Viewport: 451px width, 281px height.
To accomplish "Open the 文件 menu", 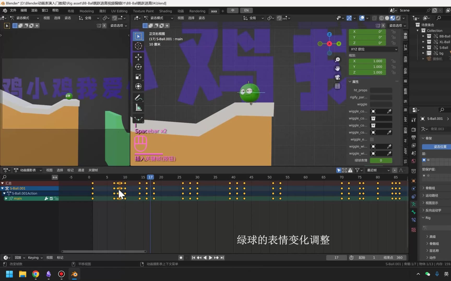I will click(x=13, y=10).
